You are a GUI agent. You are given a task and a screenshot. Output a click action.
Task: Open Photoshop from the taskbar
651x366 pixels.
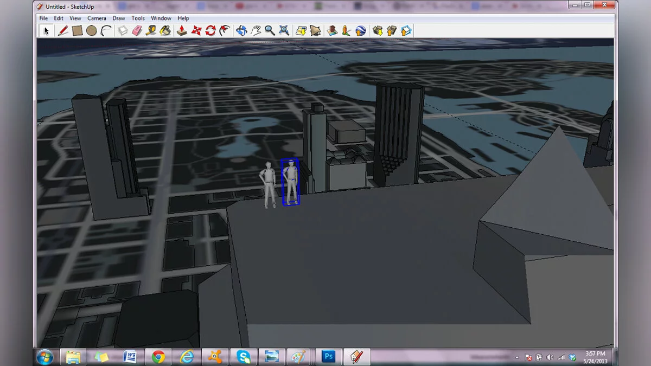click(x=328, y=356)
